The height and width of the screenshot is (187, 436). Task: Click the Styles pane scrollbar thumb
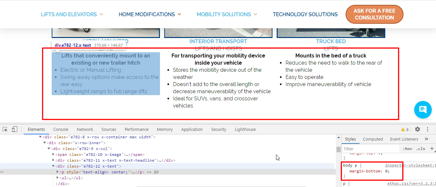pos(338,149)
